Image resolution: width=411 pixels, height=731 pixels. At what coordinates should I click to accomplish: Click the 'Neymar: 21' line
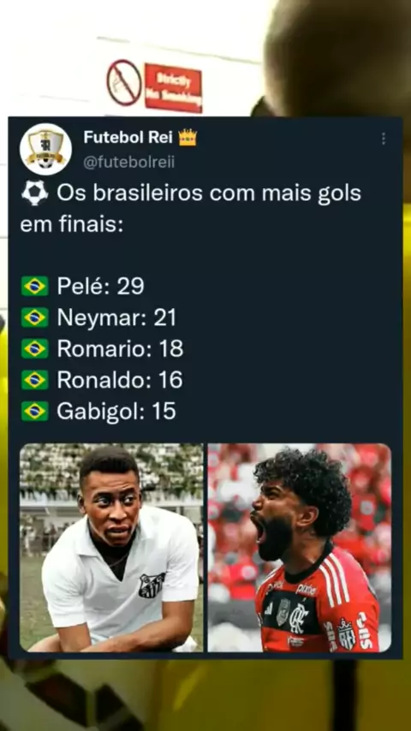116,318
